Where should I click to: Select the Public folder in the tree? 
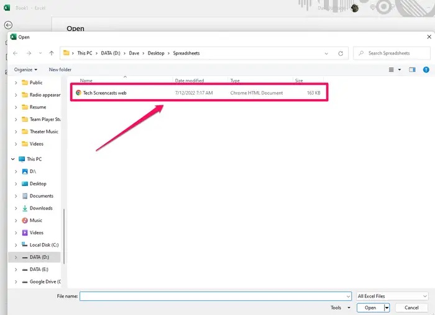[36, 82]
